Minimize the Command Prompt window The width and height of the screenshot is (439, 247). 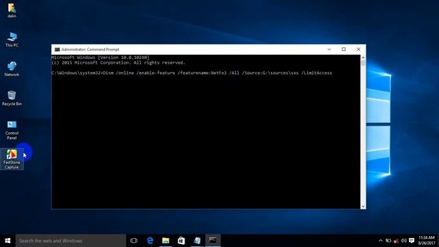click(329, 49)
